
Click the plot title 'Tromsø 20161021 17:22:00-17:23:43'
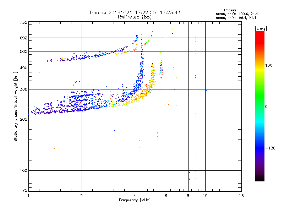tap(135, 12)
